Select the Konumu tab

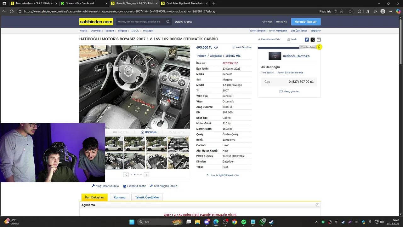(120, 197)
